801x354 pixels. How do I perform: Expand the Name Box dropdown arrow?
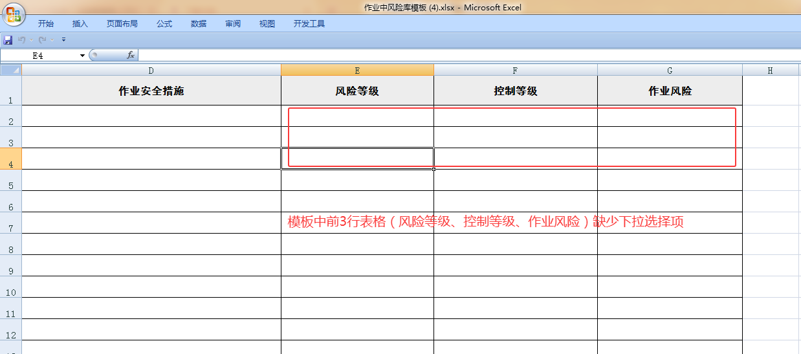(82, 56)
